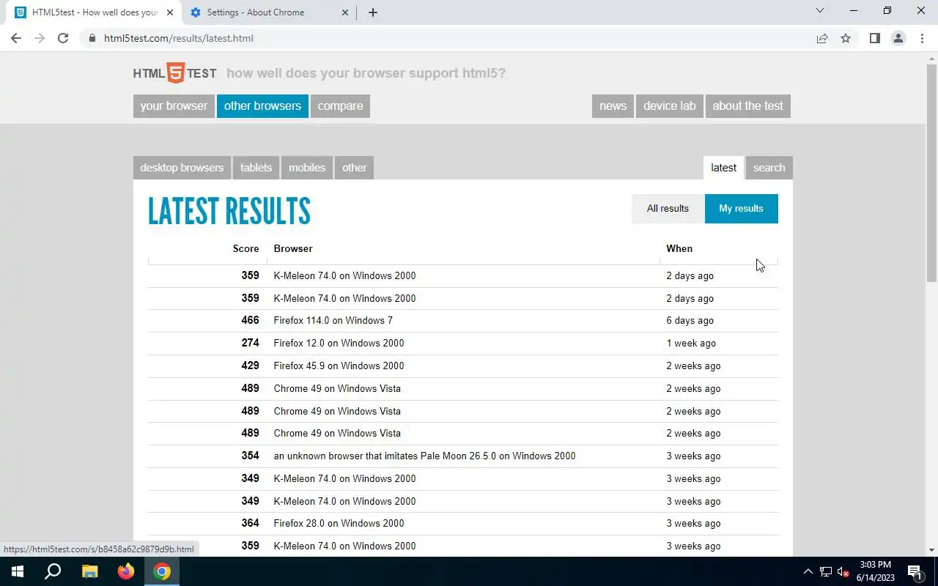Click the 'Browser' column header
Screen dimensions: 938x586
[293, 248]
